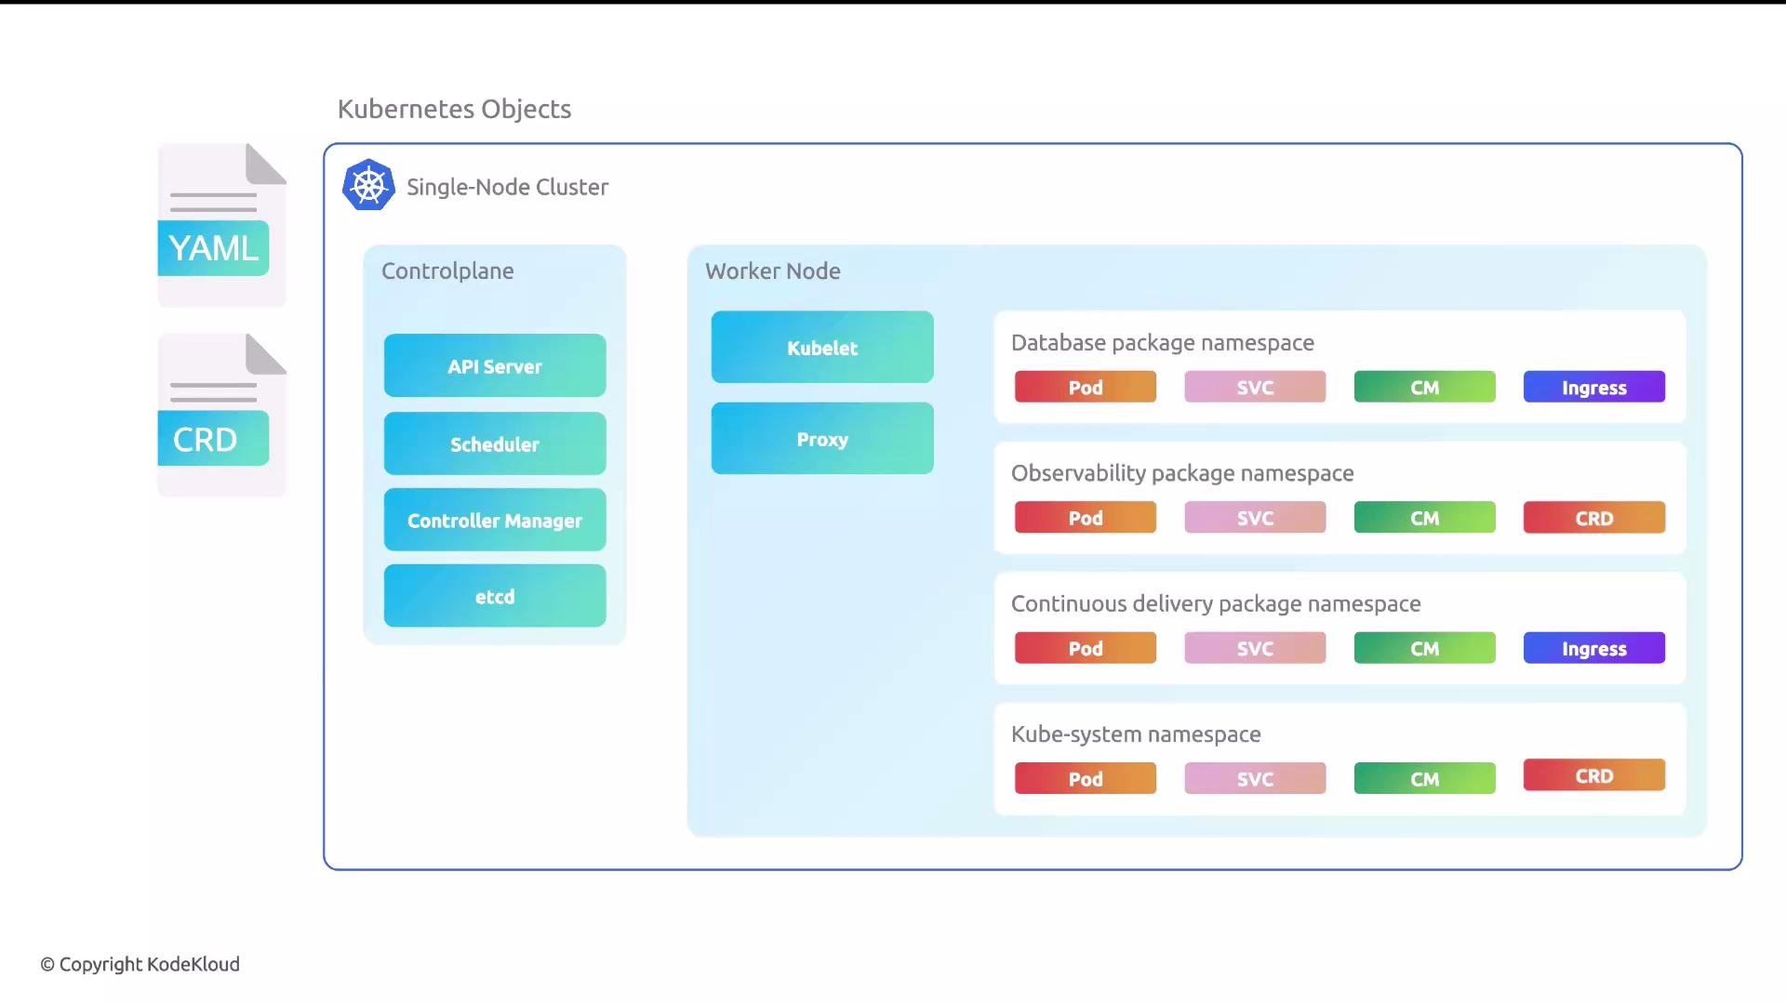1786x1004 pixels.
Task: Click 'Database package namespace' heading
Action: click(1163, 343)
